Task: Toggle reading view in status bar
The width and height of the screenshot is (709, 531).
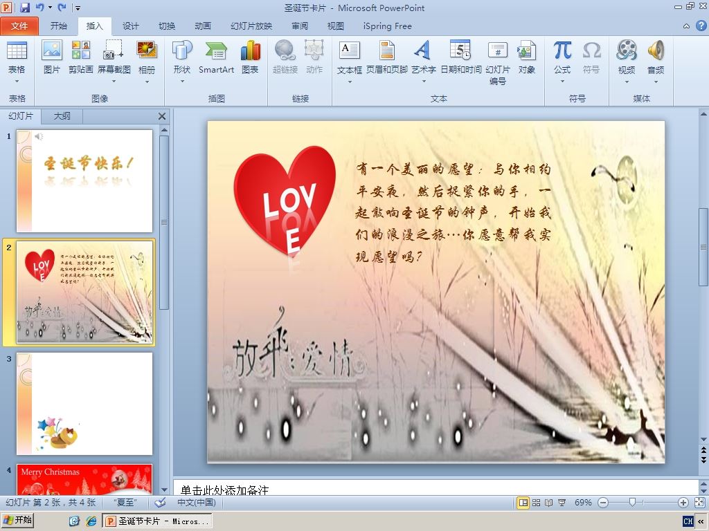Action: coord(549,503)
